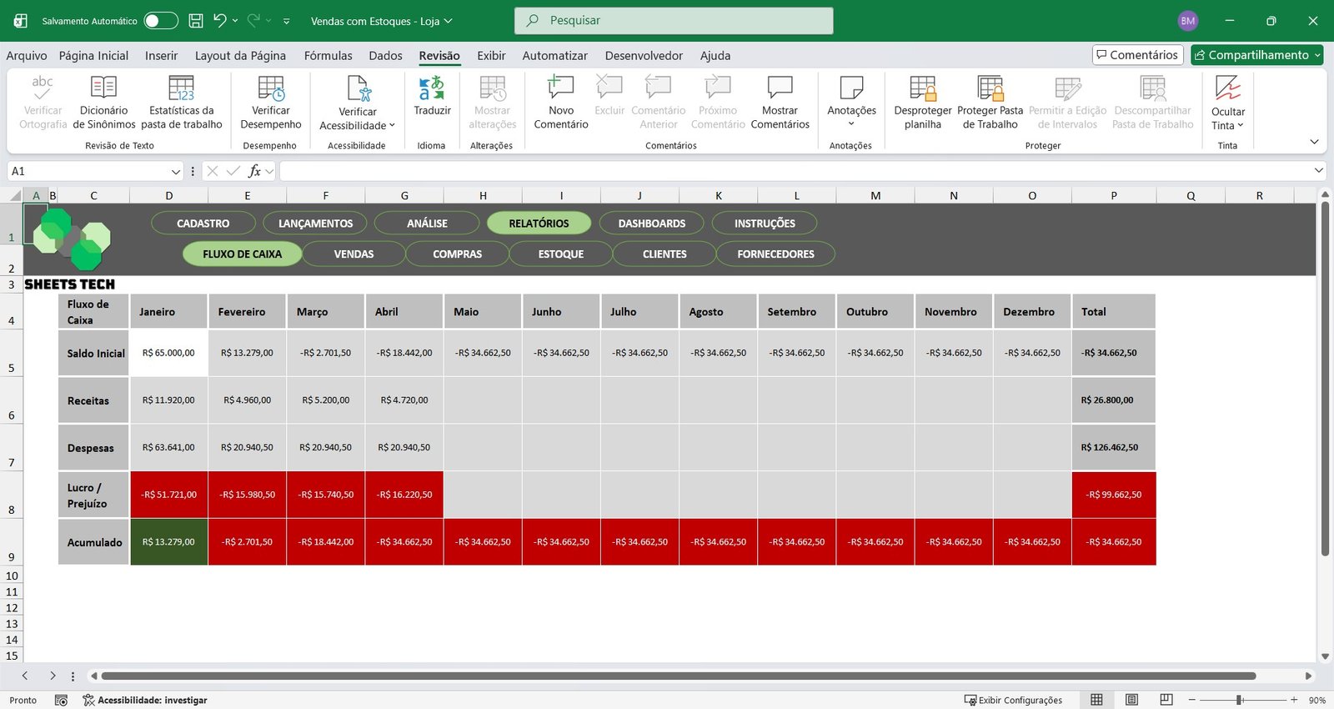Click Proteger Pasta de Trabalho icon

(x=990, y=89)
